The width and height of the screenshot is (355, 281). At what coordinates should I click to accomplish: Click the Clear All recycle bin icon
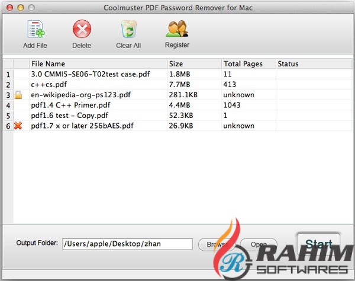pos(128,29)
